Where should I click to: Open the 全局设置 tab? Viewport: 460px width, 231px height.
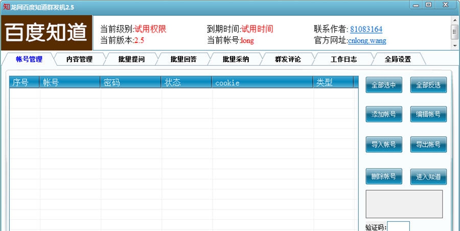(398, 59)
